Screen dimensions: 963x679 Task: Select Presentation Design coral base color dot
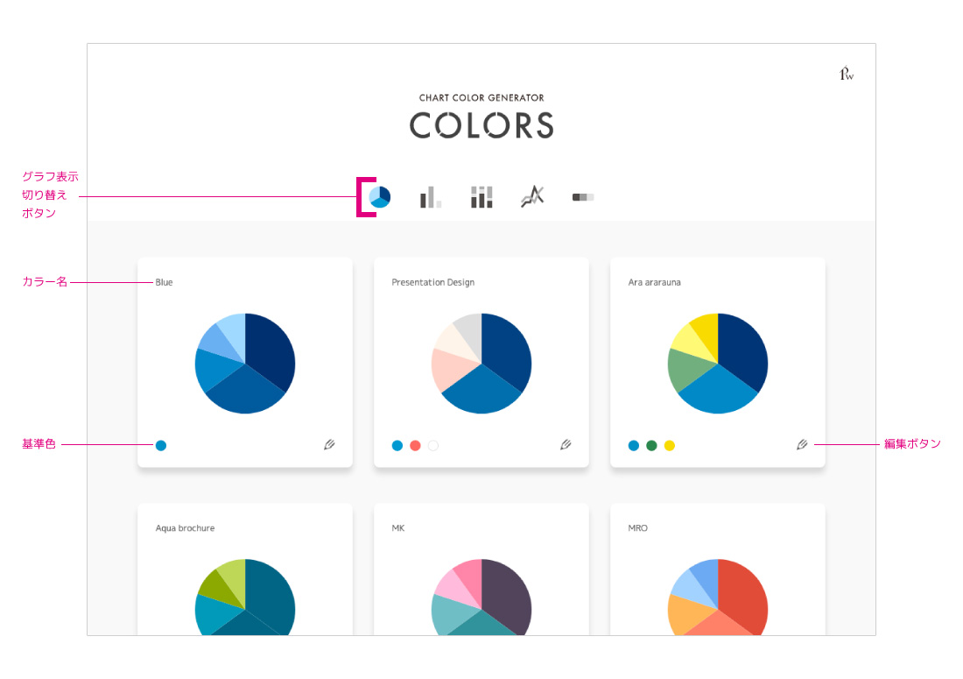(415, 445)
